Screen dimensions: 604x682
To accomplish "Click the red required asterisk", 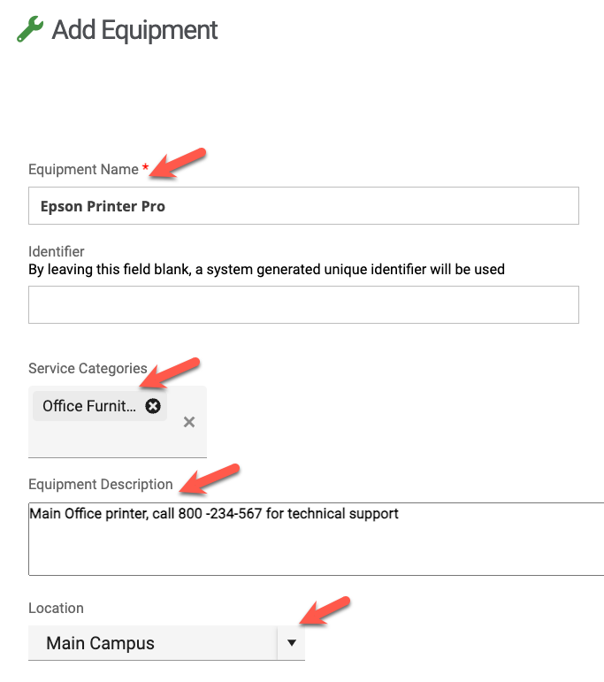I will pos(145,167).
